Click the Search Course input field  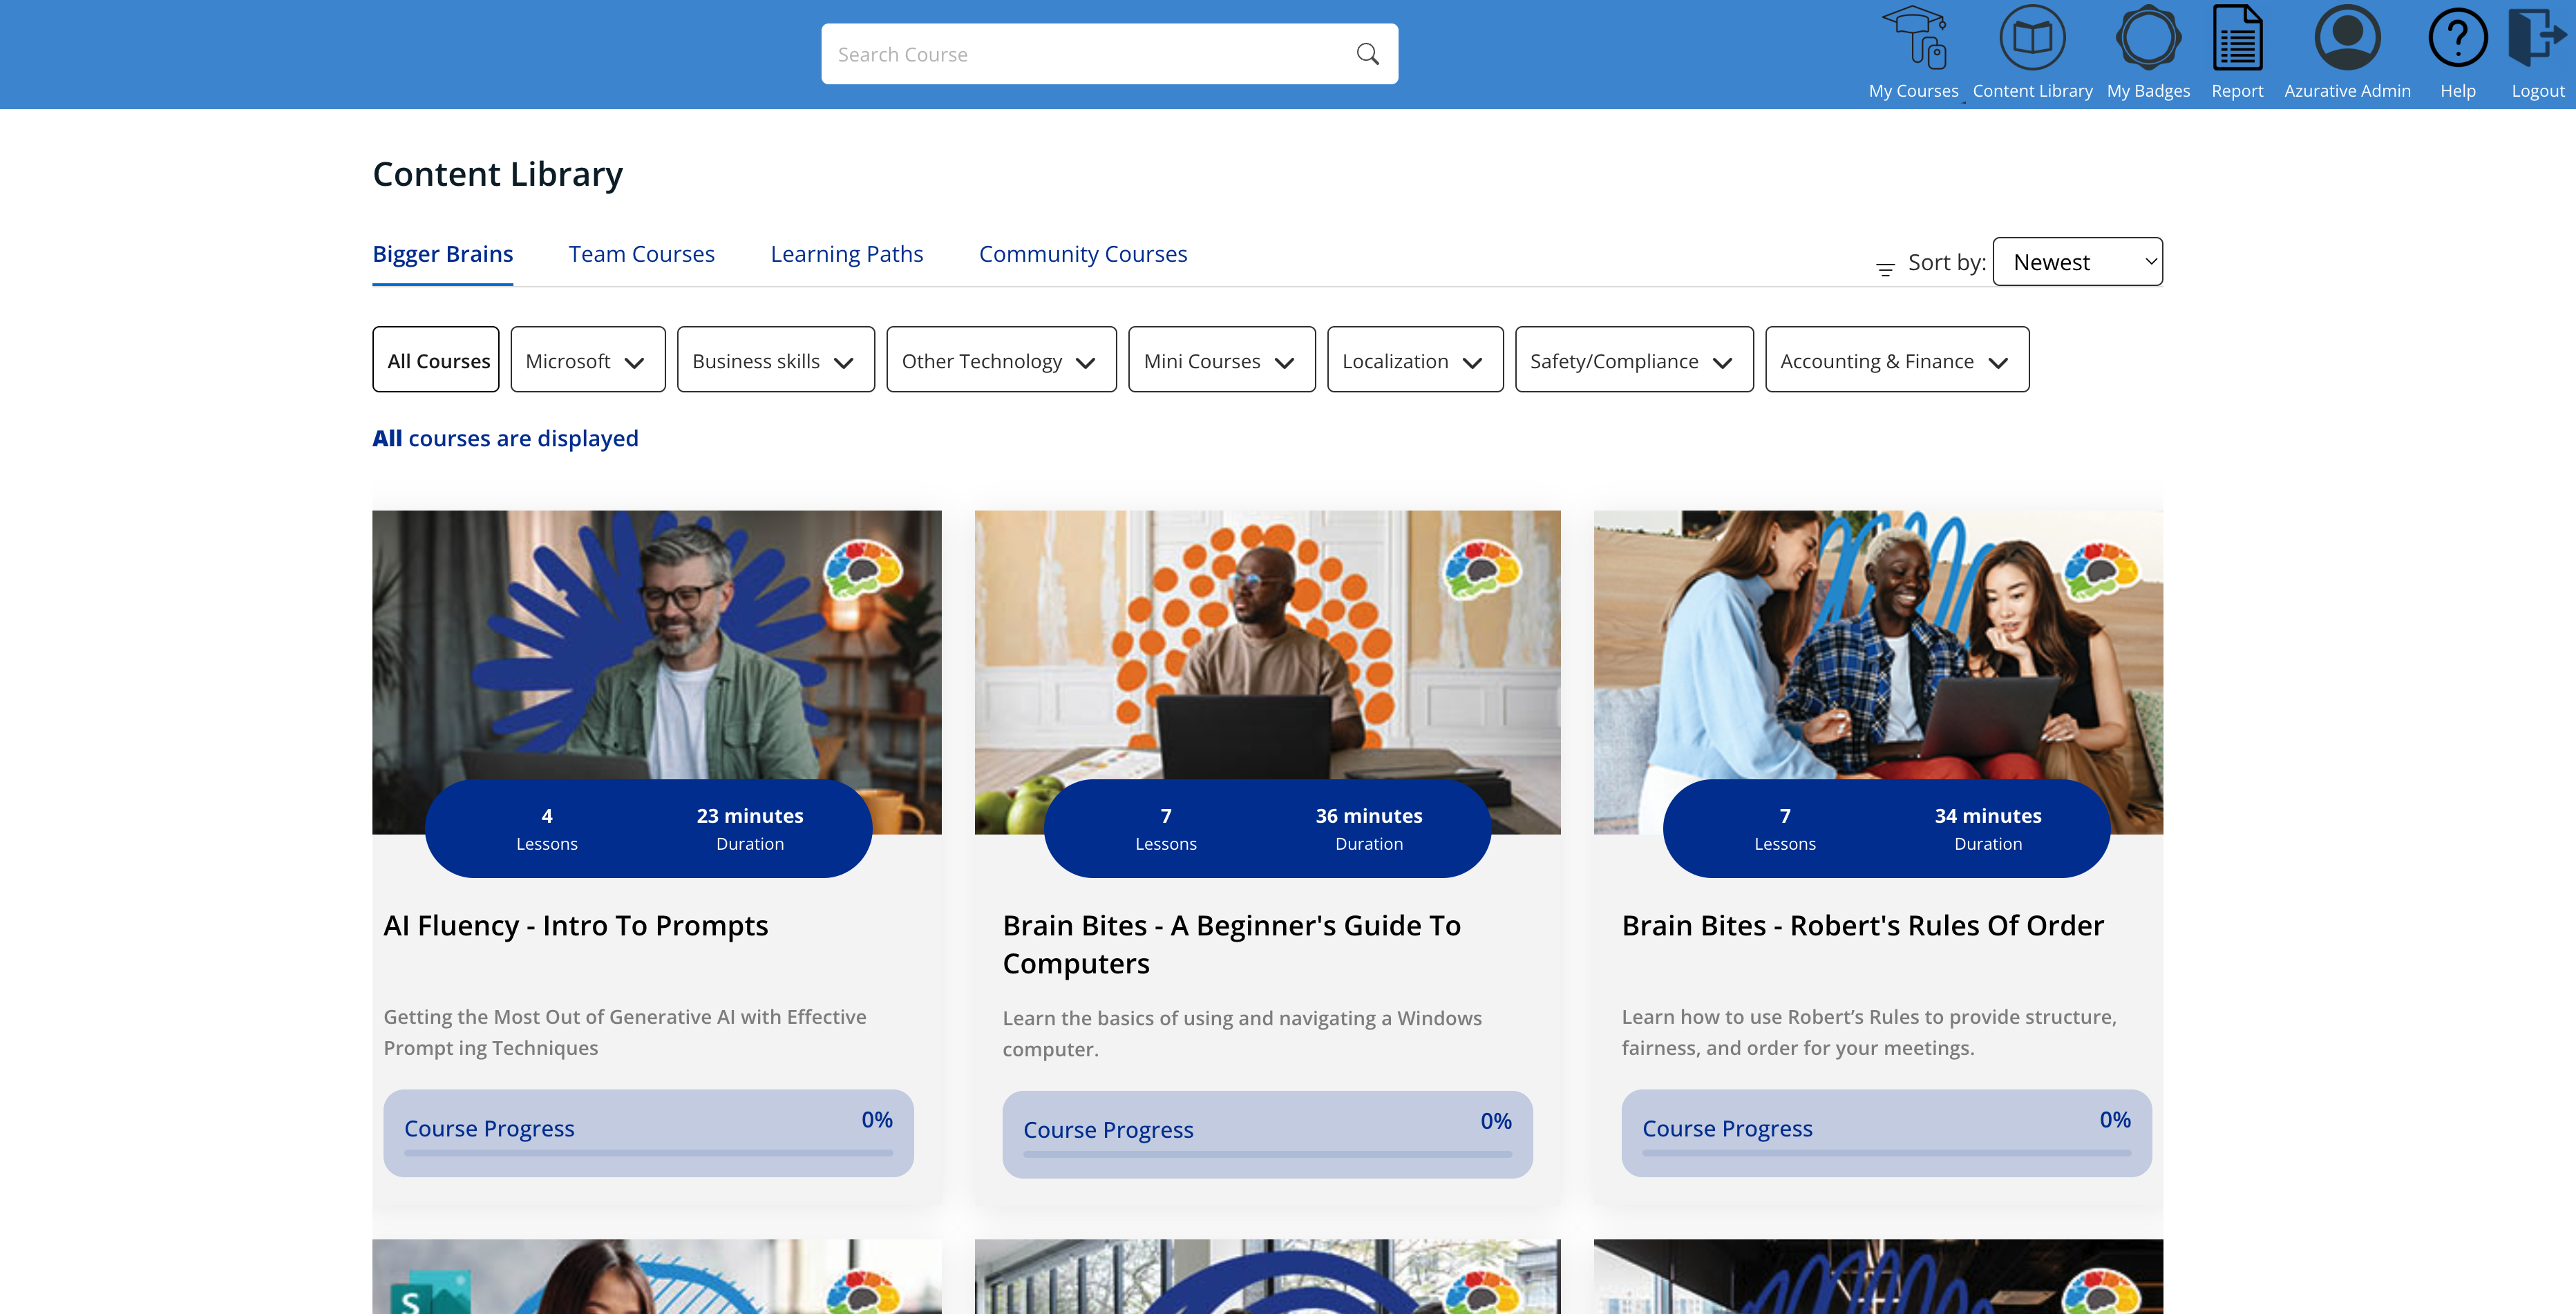[x=1109, y=54]
